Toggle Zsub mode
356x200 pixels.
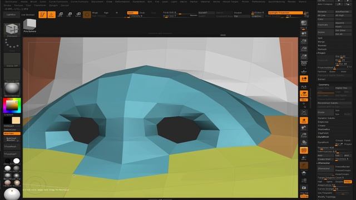click(x=142, y=13)
